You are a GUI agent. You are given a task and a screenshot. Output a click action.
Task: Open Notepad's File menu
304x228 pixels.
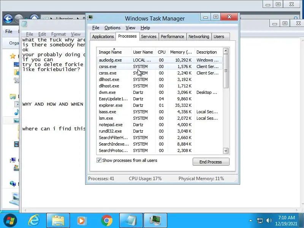[30, 34]
